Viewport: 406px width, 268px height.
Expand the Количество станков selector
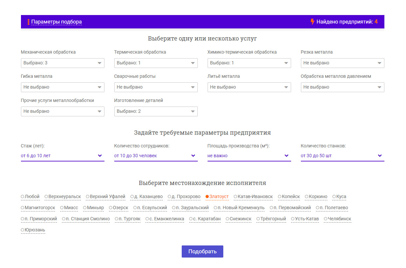tap(342, 156)
